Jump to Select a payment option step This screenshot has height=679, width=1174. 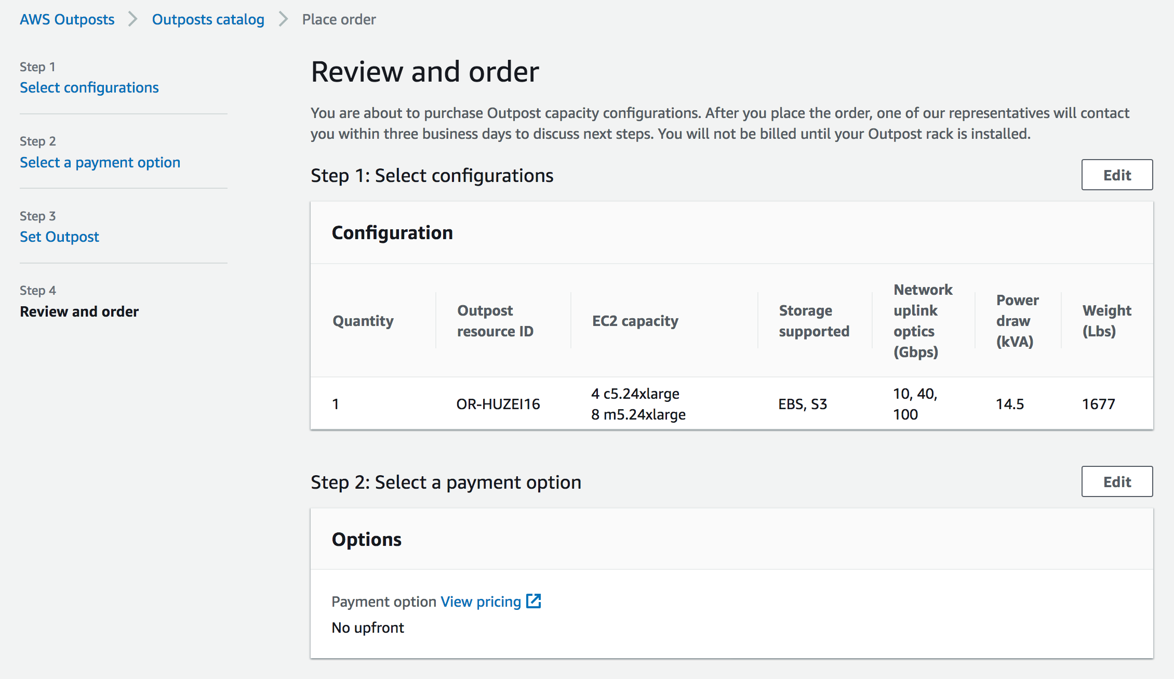pos(100,162)
